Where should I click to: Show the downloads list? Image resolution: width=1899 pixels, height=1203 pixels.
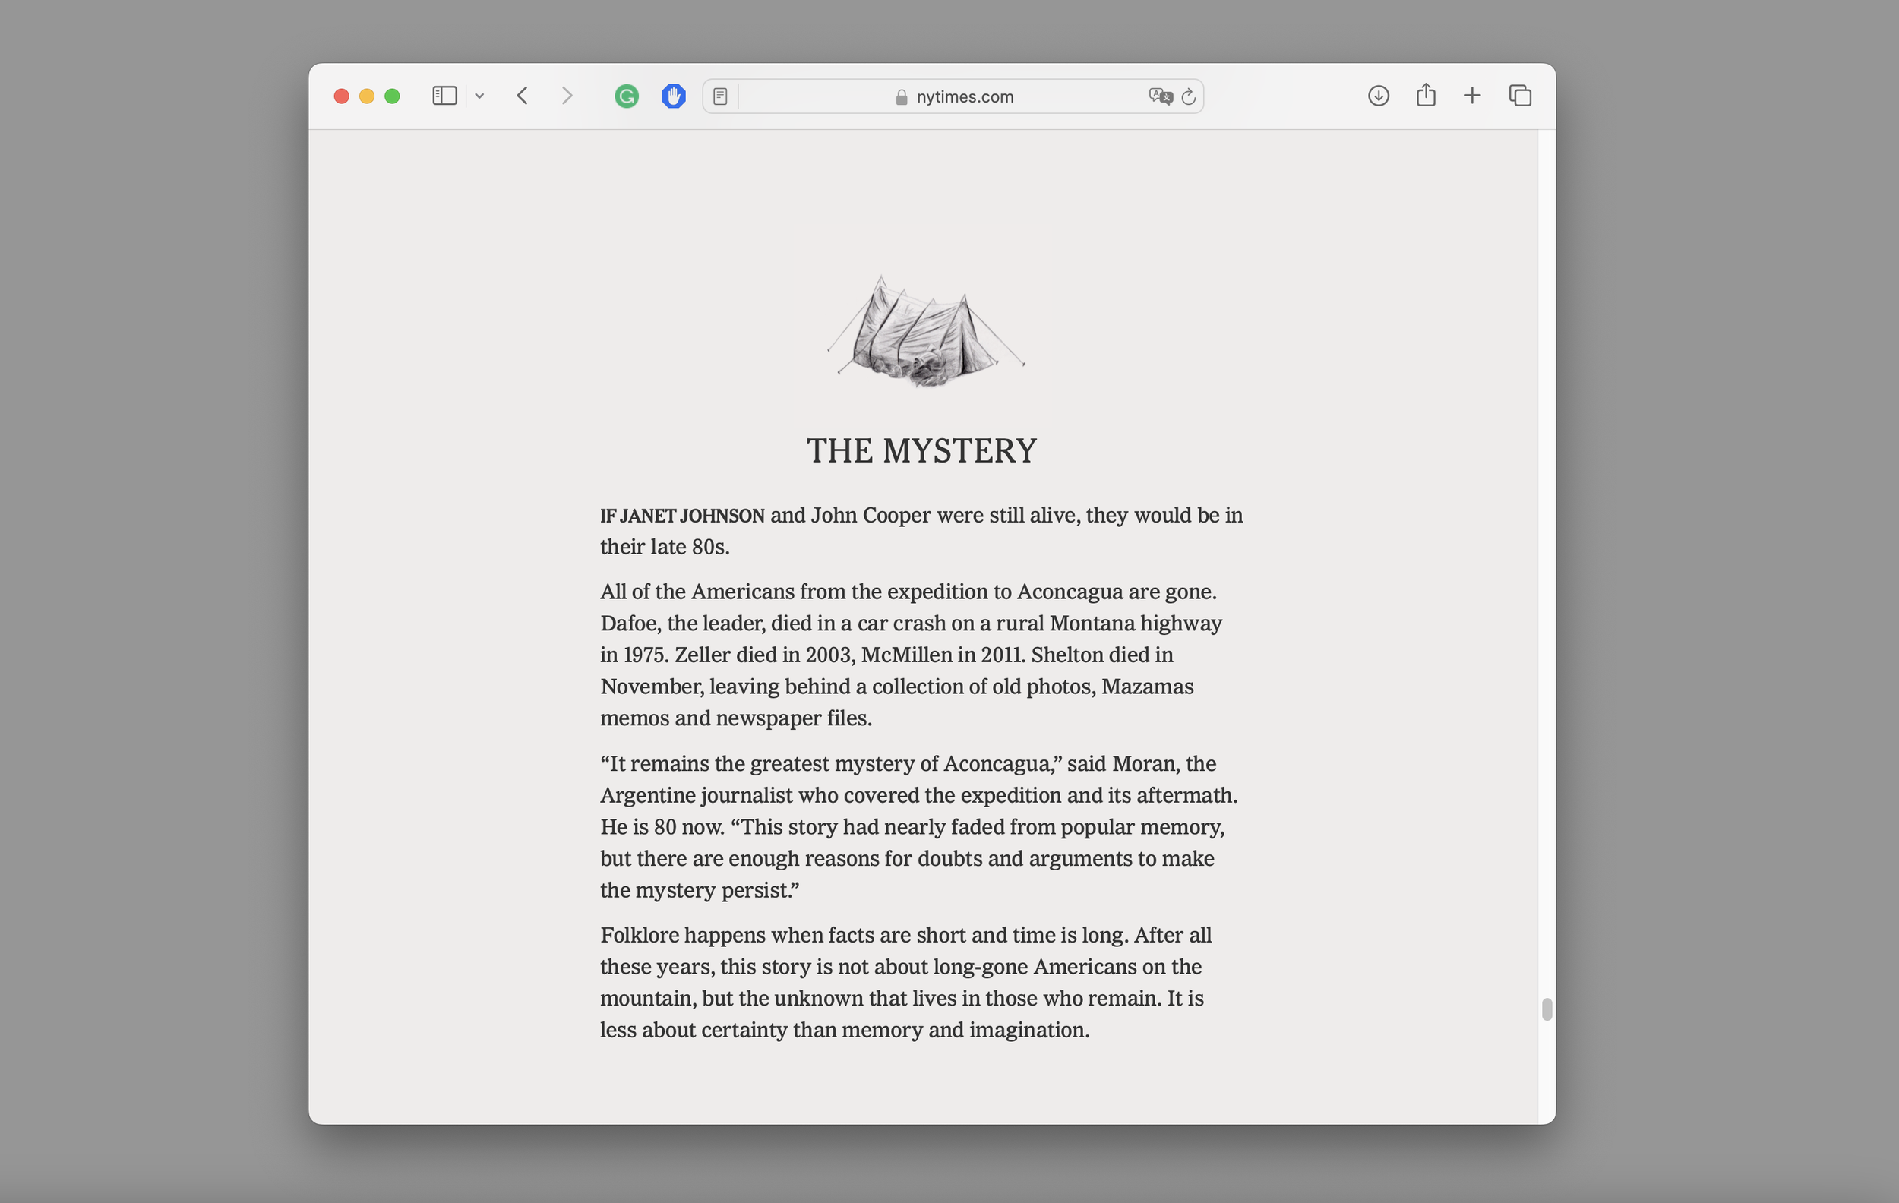(x=1378, y=96)
